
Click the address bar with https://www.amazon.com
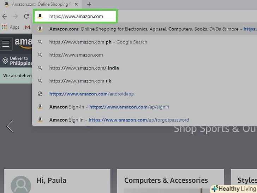(x=76, y=16)
